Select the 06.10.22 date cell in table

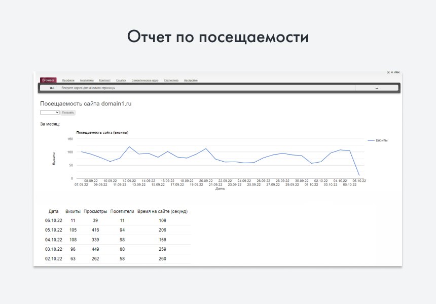[53, 220]
